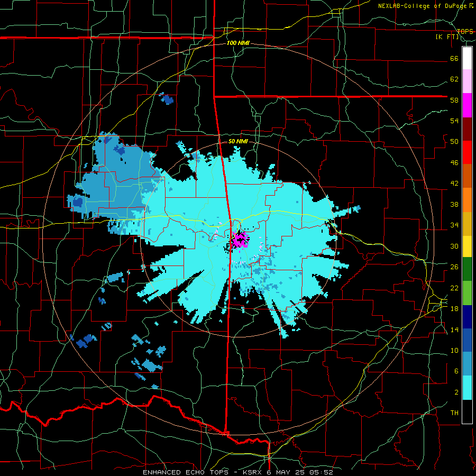Click the dark orange legend swatch
This screenshot has width=476, height=476.
(x=467, y=176)
